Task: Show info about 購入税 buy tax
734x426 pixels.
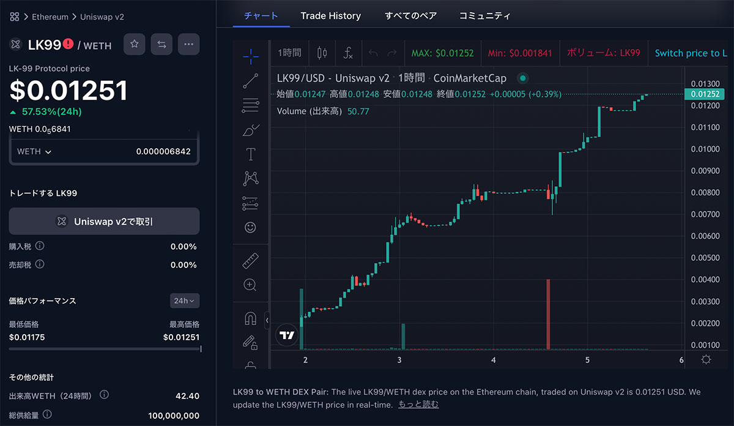Action: [x=40, y=246]
